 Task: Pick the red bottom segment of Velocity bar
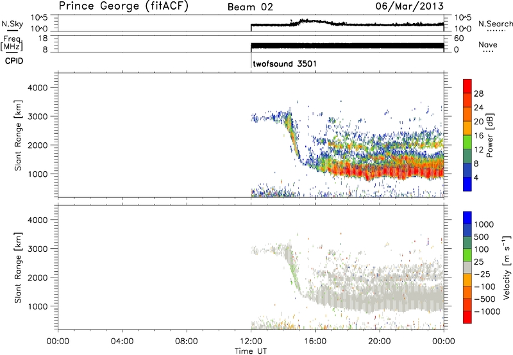click(467, 317)
